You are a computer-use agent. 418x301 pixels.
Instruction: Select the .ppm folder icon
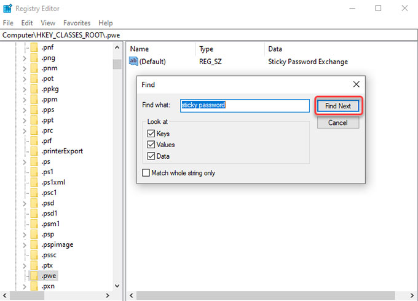(x=34, y=100)
